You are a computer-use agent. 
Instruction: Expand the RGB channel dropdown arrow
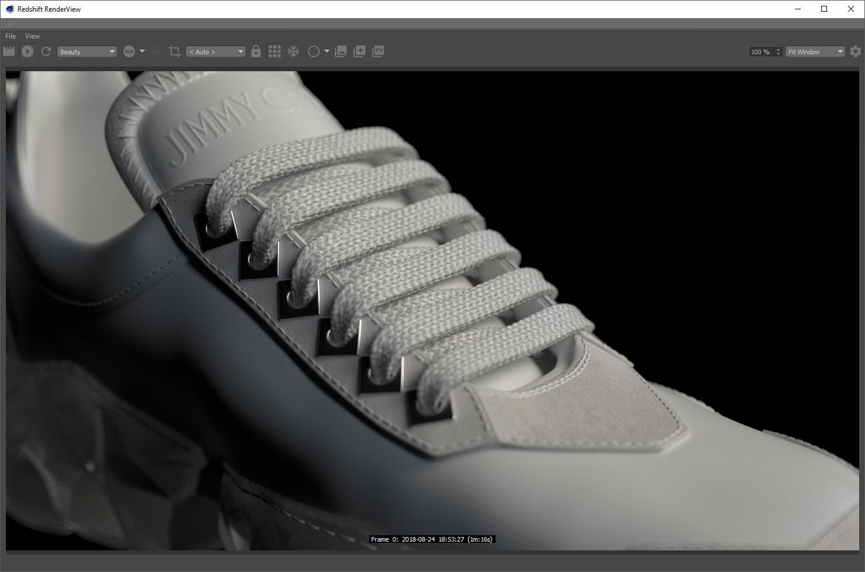coord(142,51)
